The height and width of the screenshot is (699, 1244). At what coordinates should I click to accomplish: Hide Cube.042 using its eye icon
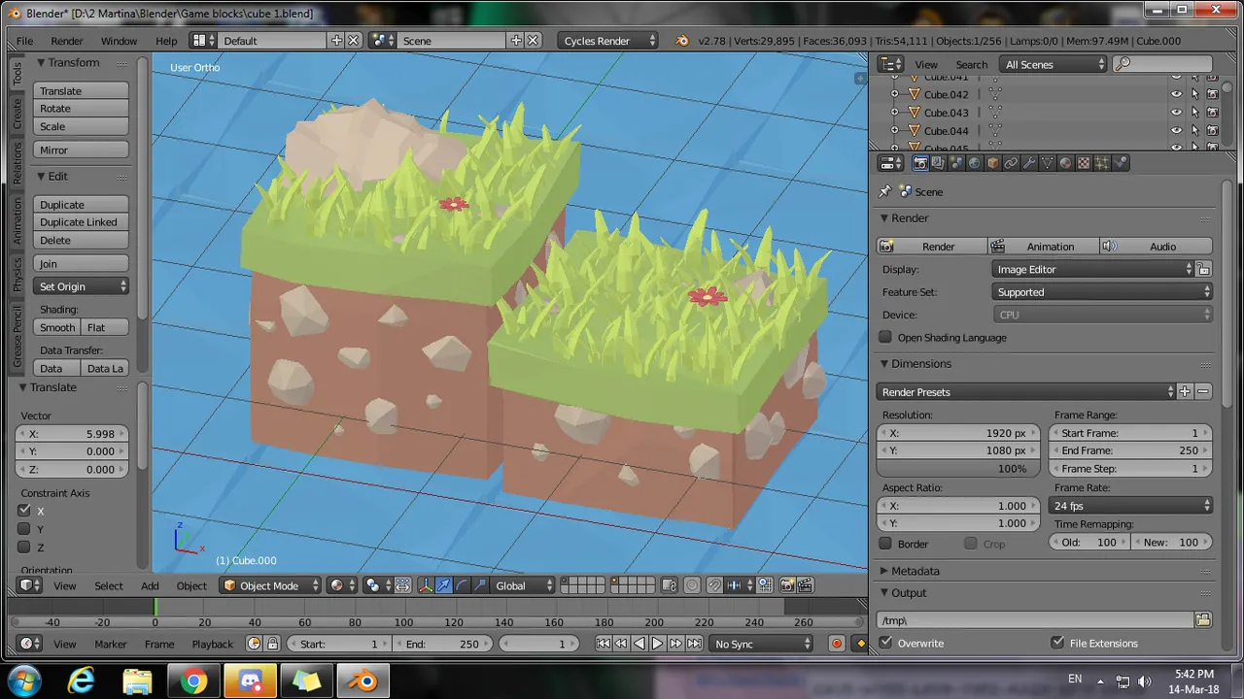click(x=1176, y=94)
